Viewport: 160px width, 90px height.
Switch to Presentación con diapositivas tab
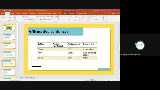44,14
